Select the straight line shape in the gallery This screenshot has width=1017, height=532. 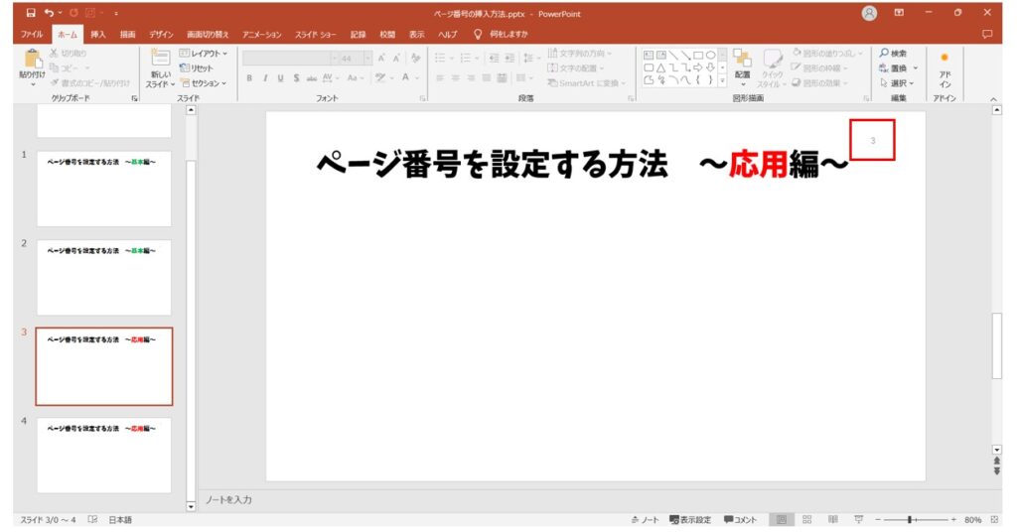(673, 55)
